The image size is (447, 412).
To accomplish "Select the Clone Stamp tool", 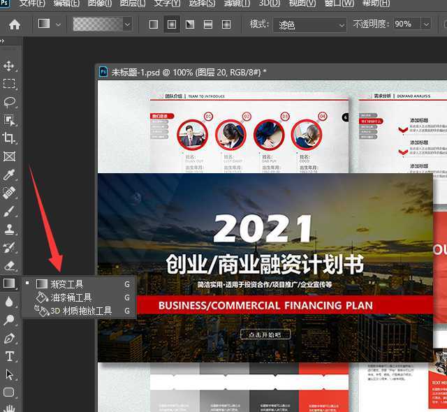I will click(x=9, y=229).
